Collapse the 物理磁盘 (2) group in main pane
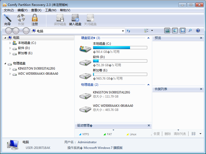 (149, 85)
